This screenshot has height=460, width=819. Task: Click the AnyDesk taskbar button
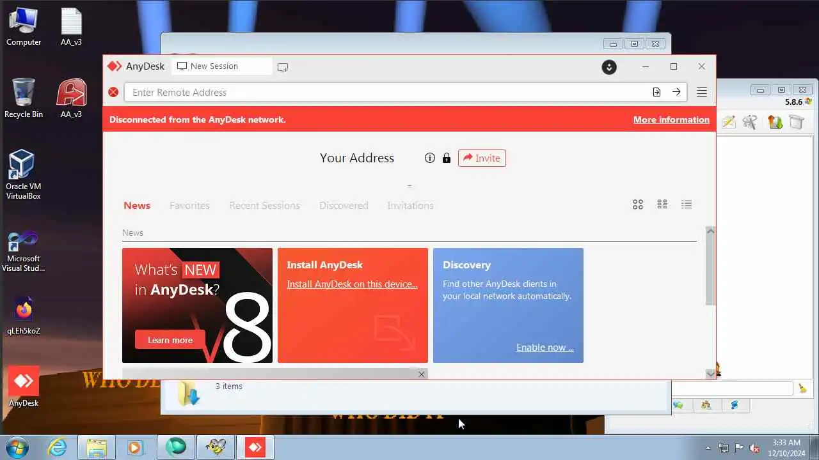[255, 447]
